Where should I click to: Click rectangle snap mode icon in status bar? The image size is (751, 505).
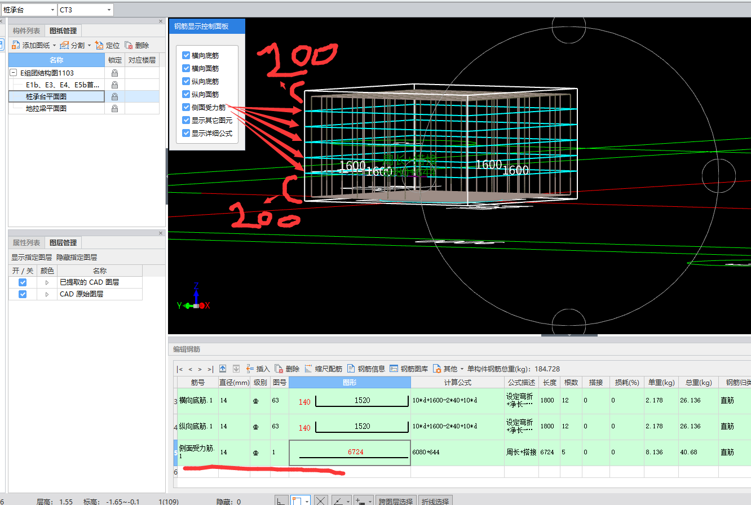(297, 500)
